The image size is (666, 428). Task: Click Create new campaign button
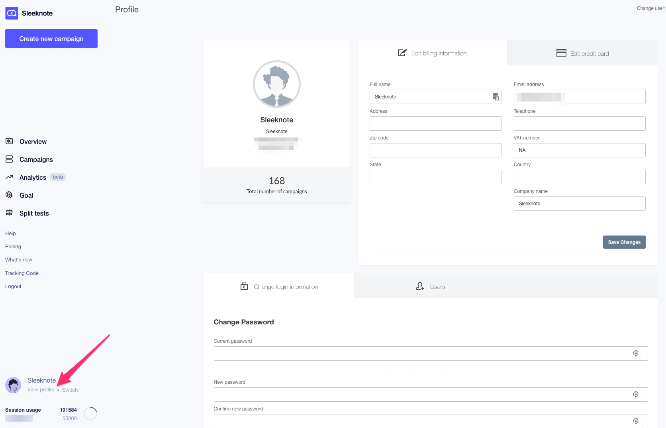click(x=51, y=39)
